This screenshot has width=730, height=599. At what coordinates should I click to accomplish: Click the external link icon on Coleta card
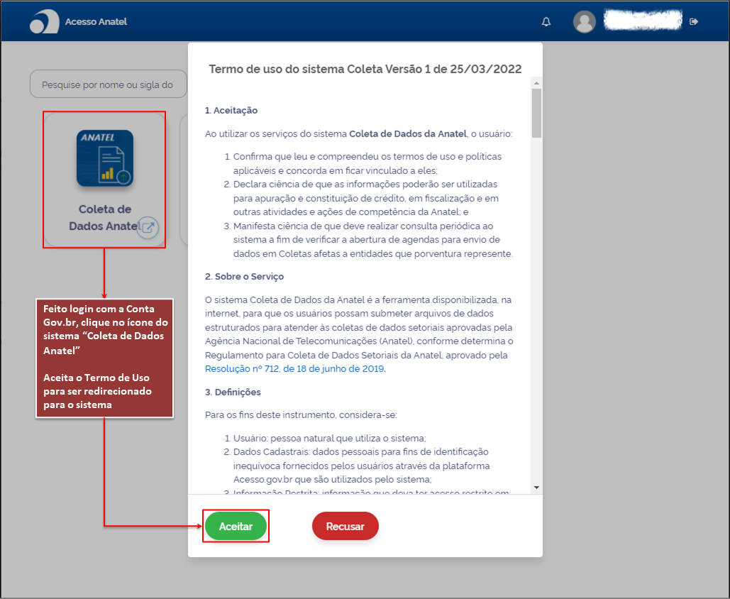(x=148, y=227)
